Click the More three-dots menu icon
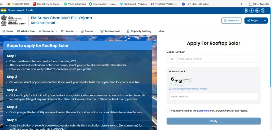The image size is (272, 130). [156, 31]
